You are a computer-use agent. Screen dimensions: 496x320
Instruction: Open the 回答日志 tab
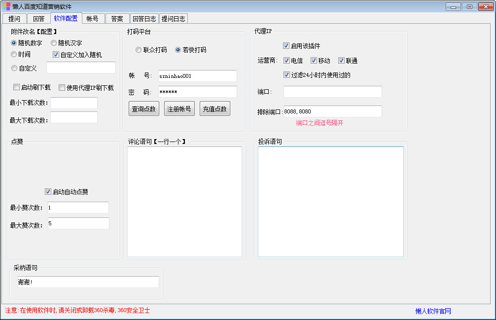point(144,19)
